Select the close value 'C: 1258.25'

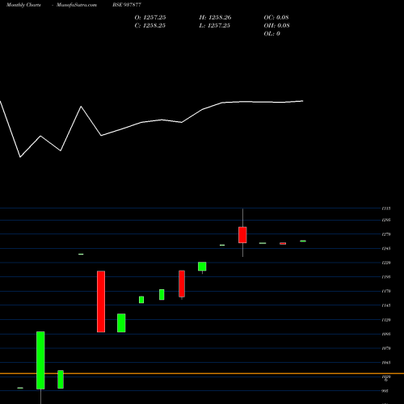(150, 25)
